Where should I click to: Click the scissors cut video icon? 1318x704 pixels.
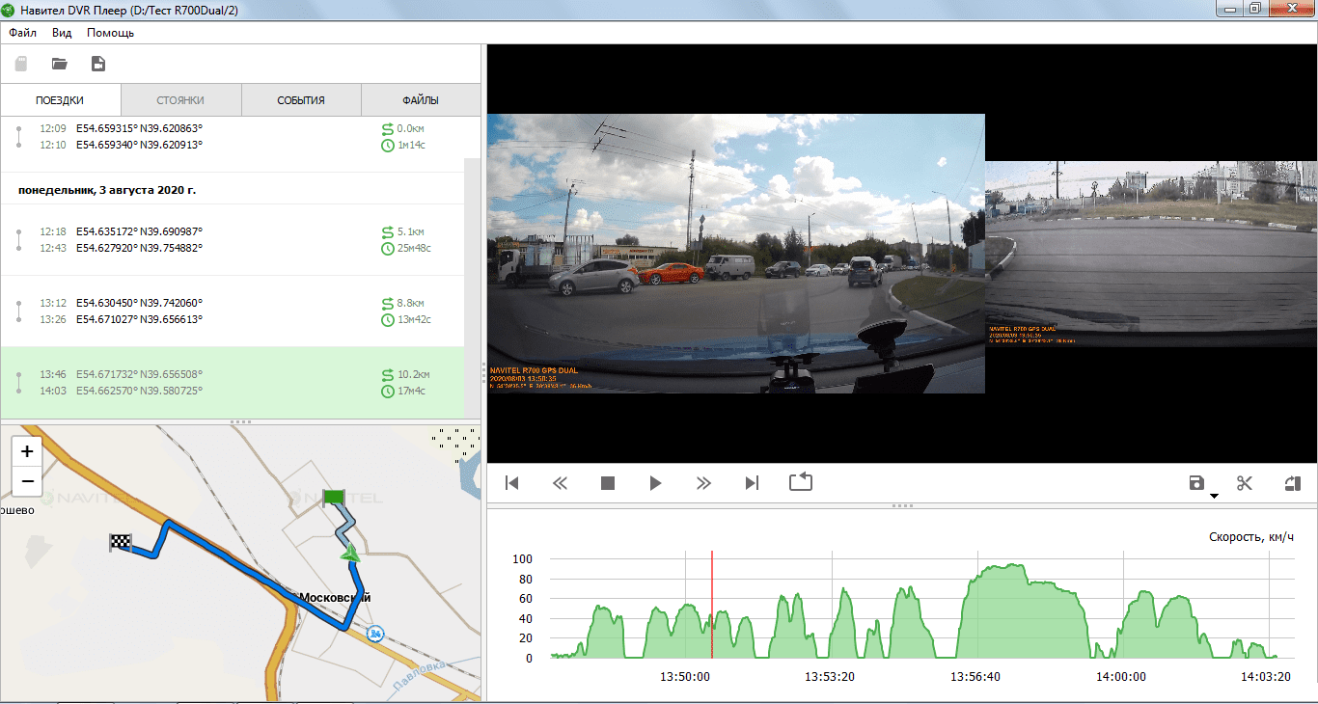[1245, 483]
